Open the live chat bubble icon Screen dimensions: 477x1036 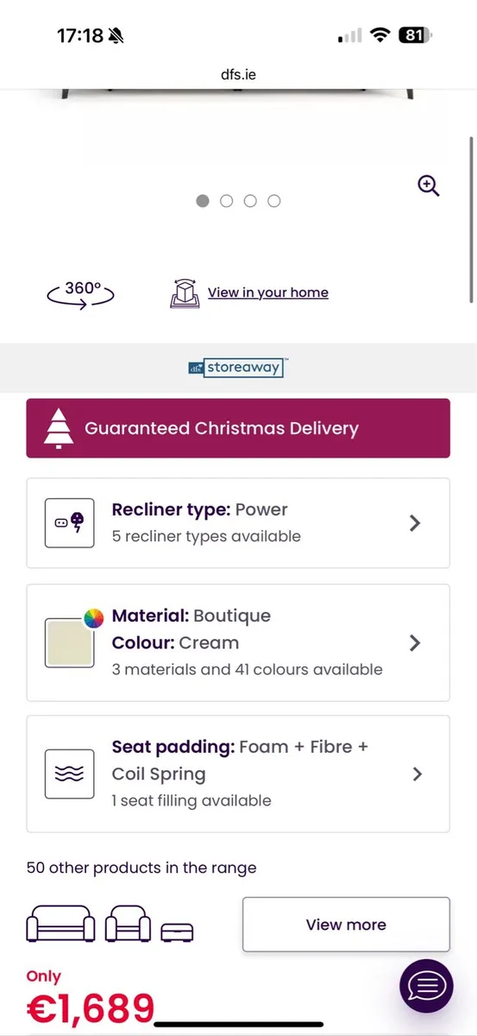pos(426,986)
